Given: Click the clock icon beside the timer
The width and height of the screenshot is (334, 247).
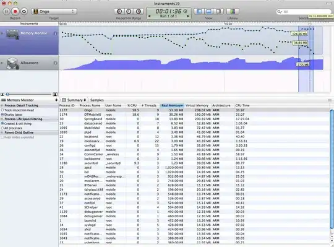Looking at the screenshot, I should click(x=185, y=11).
